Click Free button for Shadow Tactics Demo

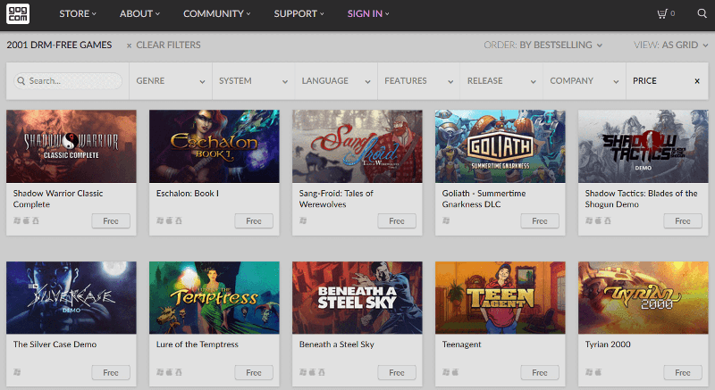click(x=683, y=221)
